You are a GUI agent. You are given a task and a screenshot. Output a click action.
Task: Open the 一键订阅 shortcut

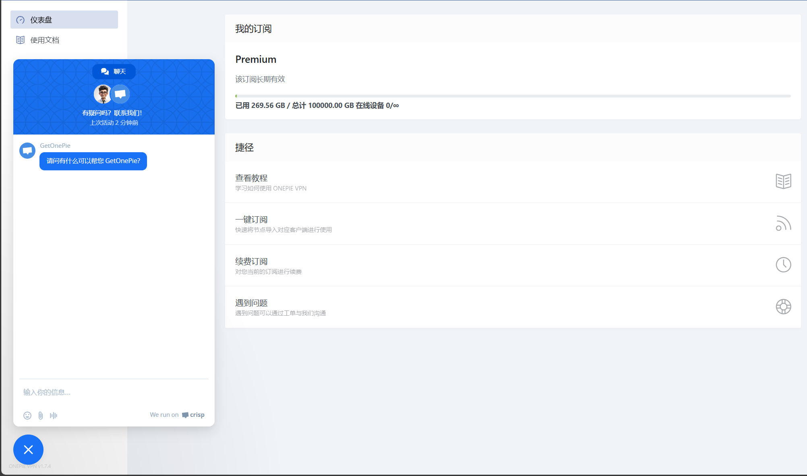point(251,219)
